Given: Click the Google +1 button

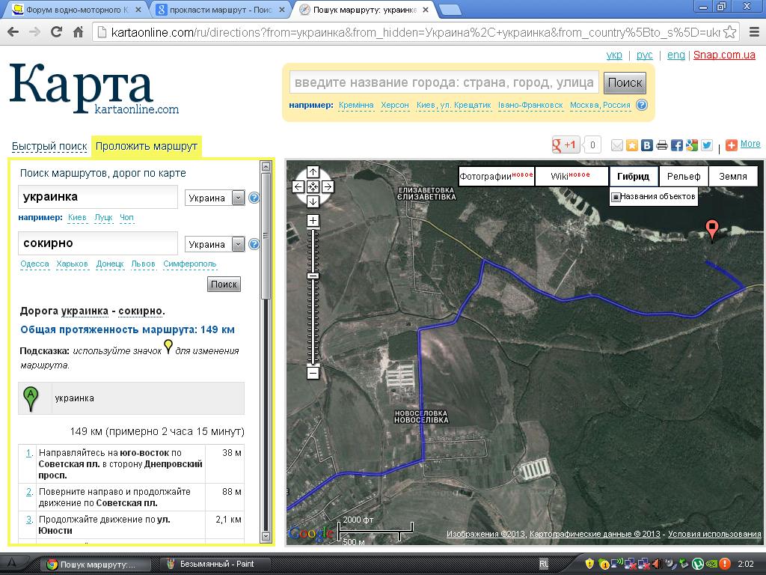Looking at the screenshot, I should [566, 145].
